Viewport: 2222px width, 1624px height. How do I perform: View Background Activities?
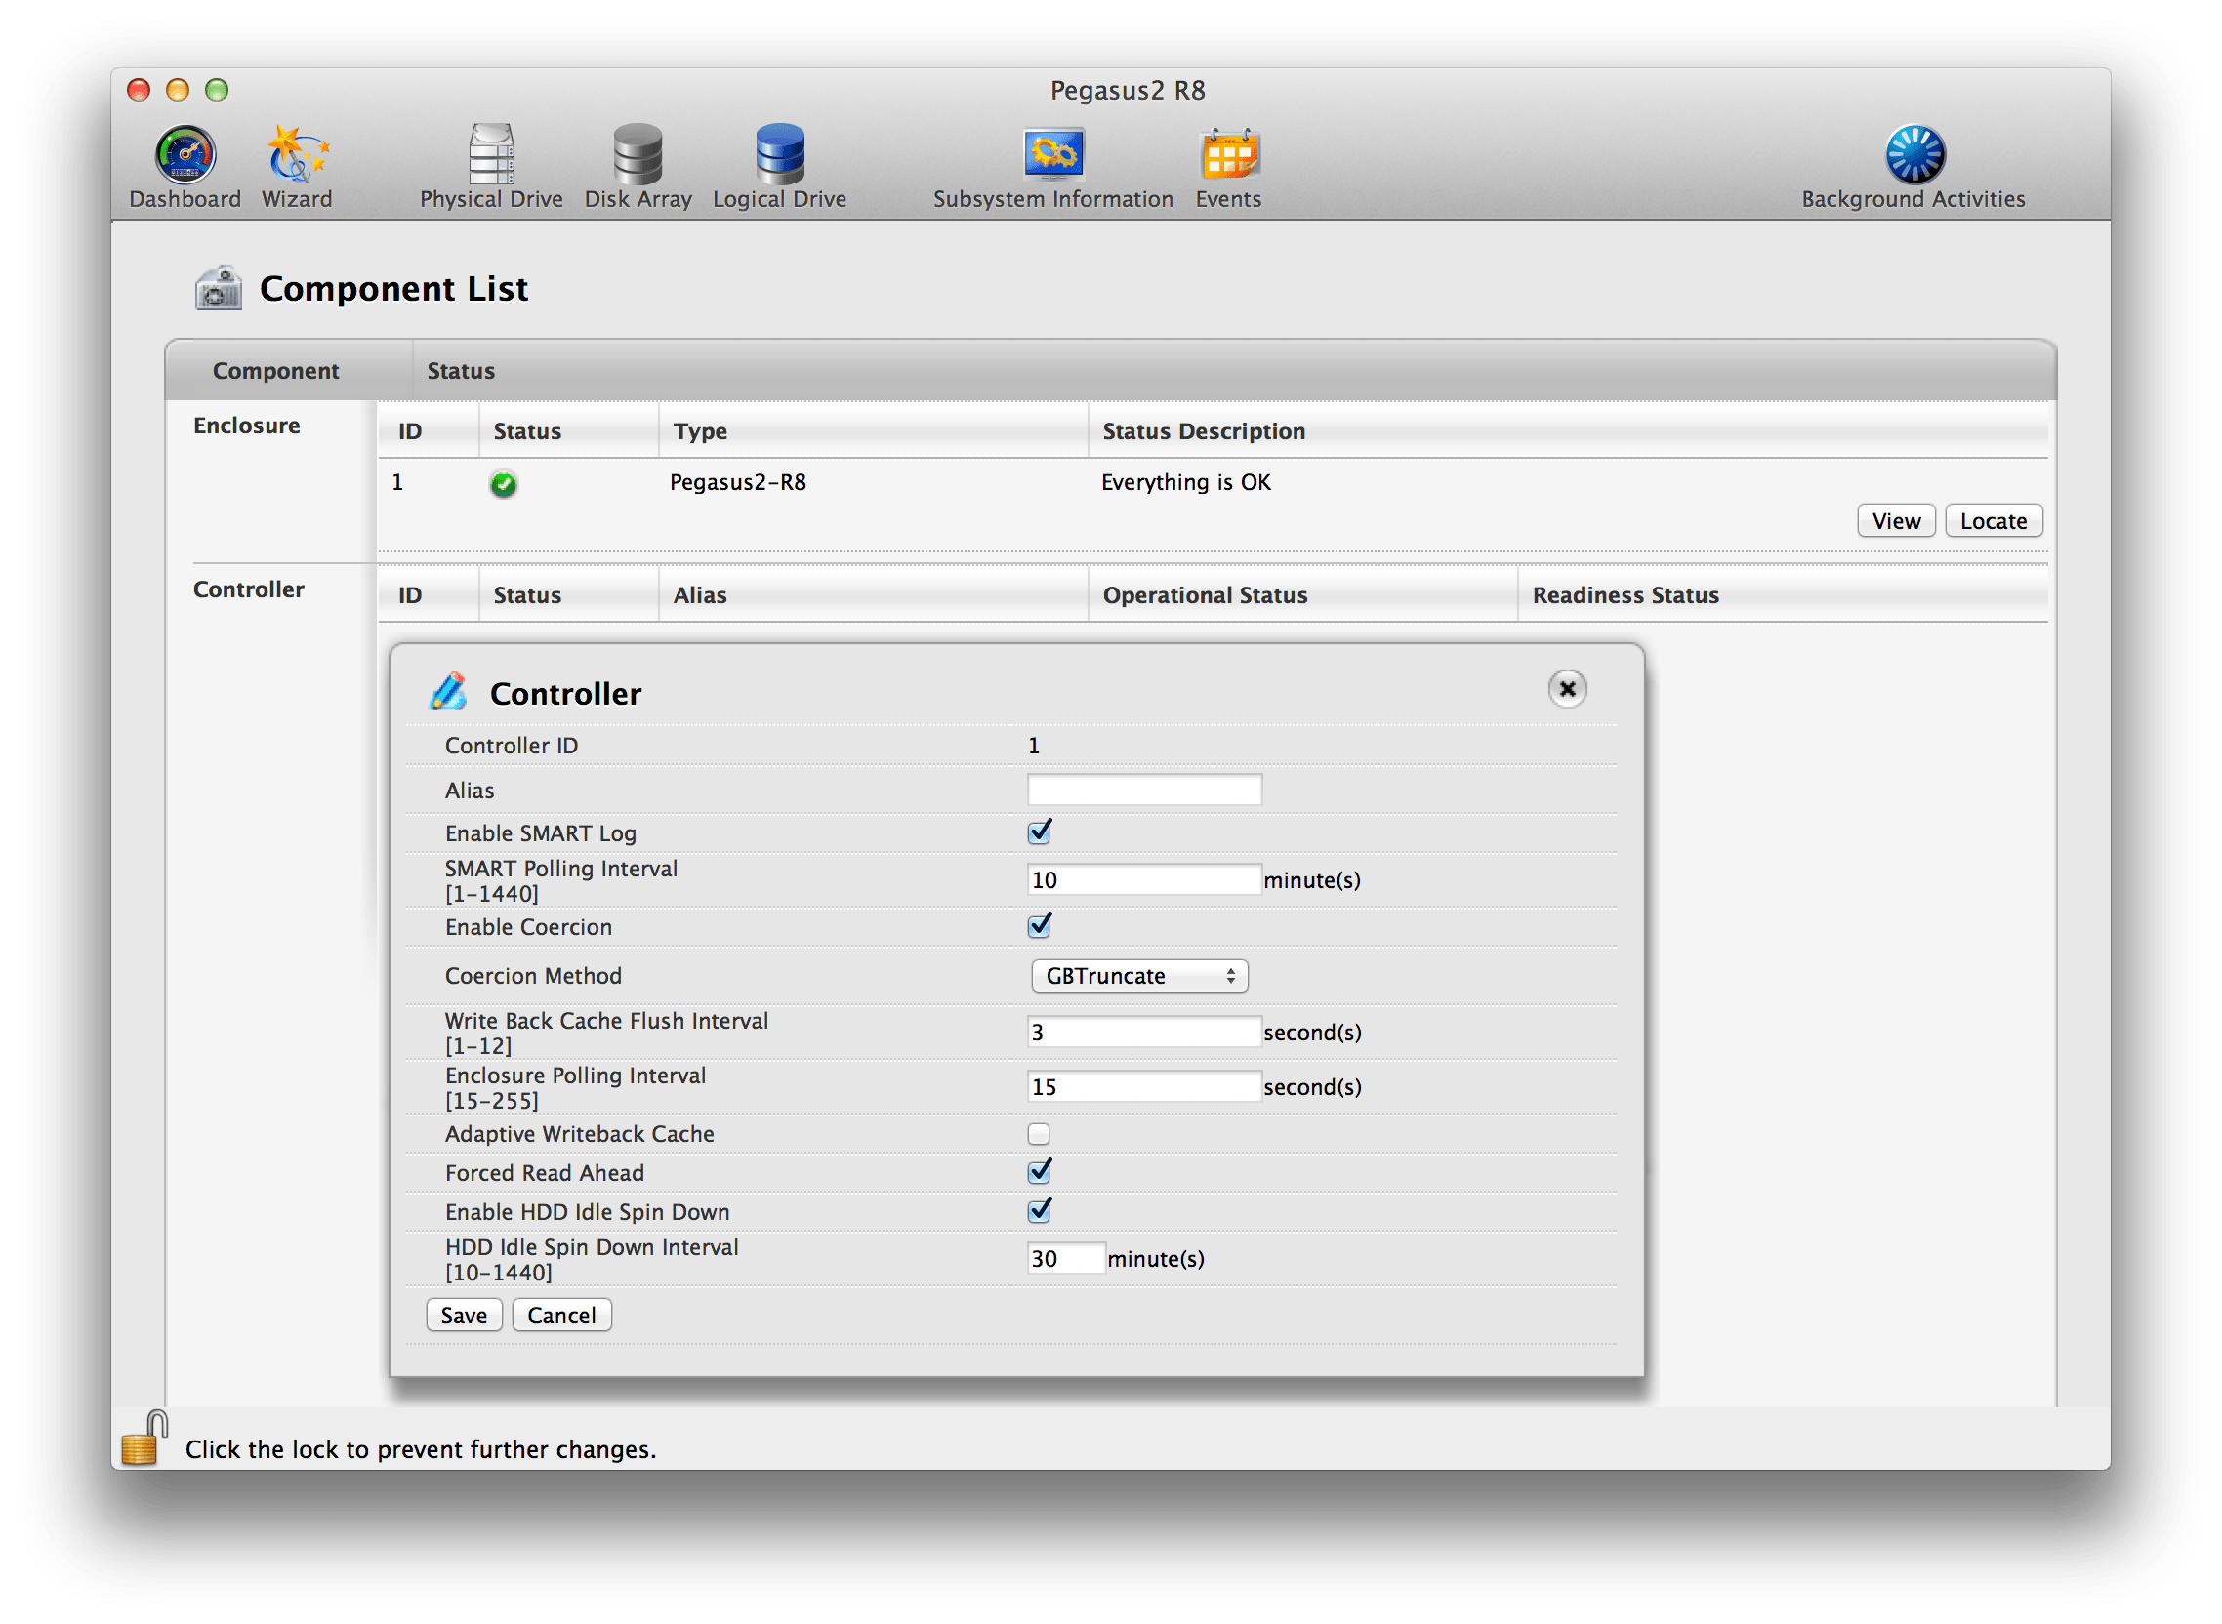coord(1913,155)
